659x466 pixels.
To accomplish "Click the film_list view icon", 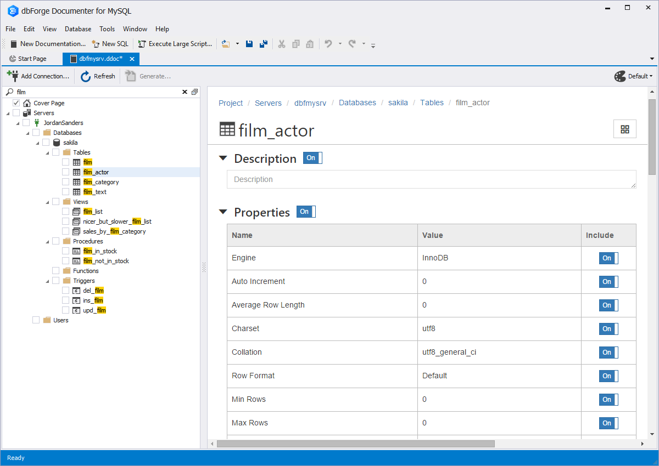I will 76,212.
